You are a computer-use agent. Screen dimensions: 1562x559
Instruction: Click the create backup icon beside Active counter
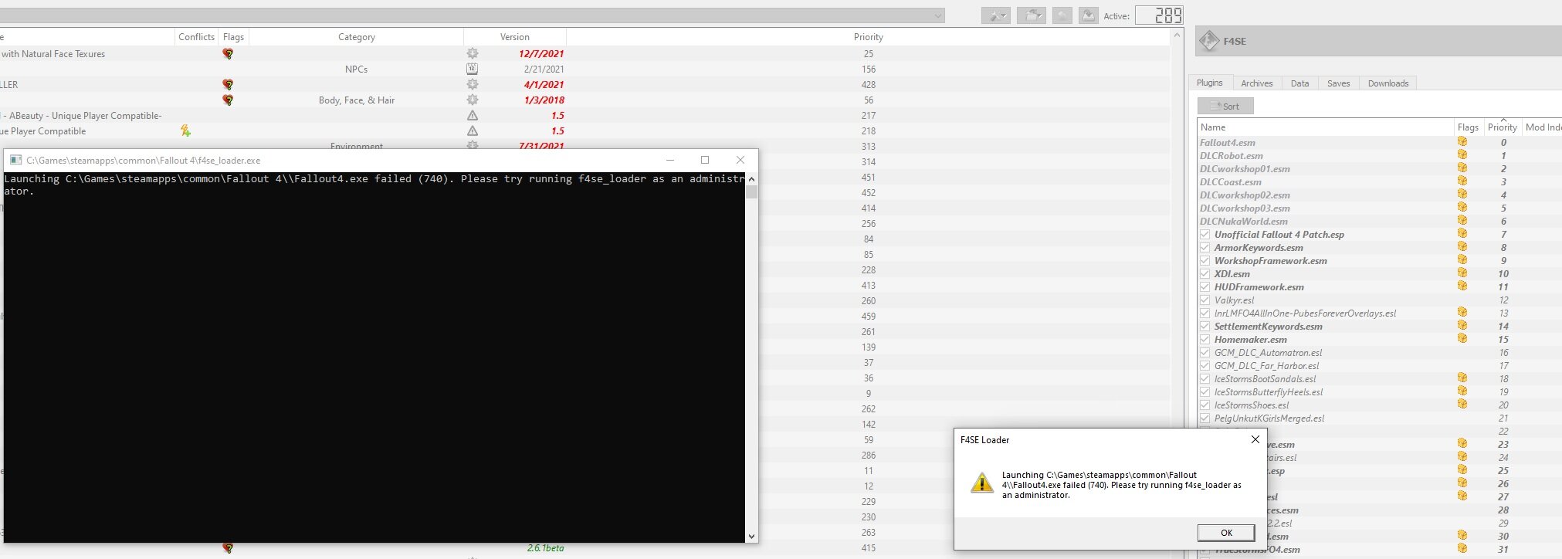pos(1088,15)
